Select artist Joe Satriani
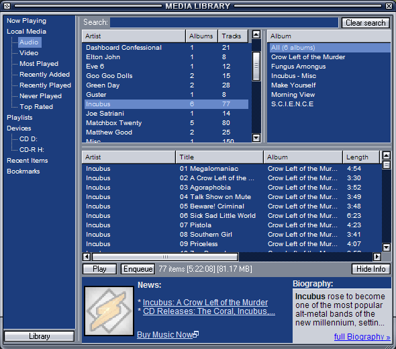 [166, 114]
